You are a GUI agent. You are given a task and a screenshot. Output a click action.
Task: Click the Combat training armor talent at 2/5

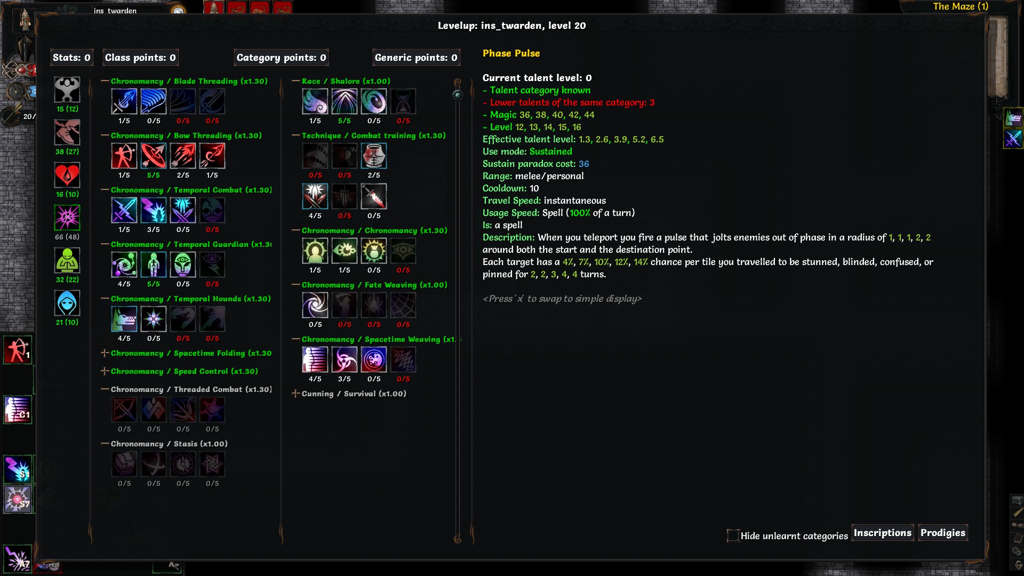click(x=374, y=156)
